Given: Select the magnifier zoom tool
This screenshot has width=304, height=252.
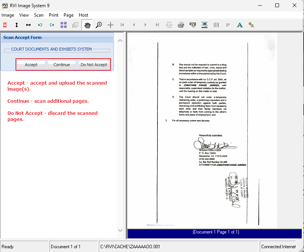Looking at the screenshot, I should pyautogui.click(x=99, y=25).
